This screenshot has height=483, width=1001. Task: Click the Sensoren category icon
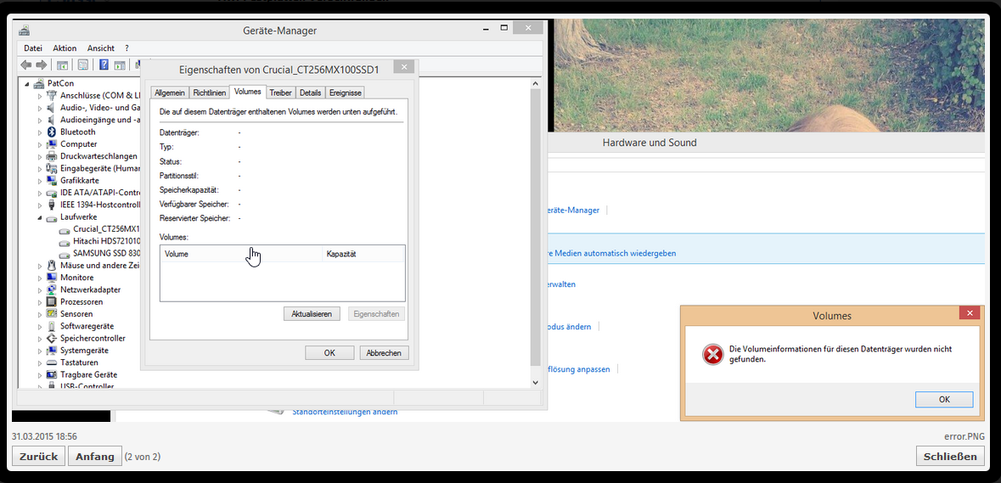click(53, 314)
